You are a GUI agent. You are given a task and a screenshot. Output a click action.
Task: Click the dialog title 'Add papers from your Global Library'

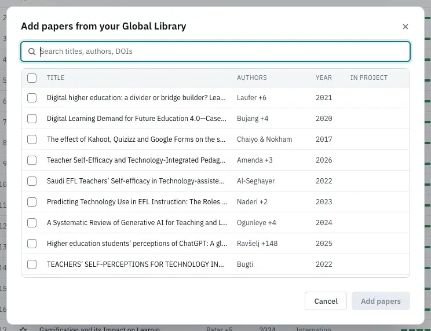pyautogui.click(x=103, y=27)
